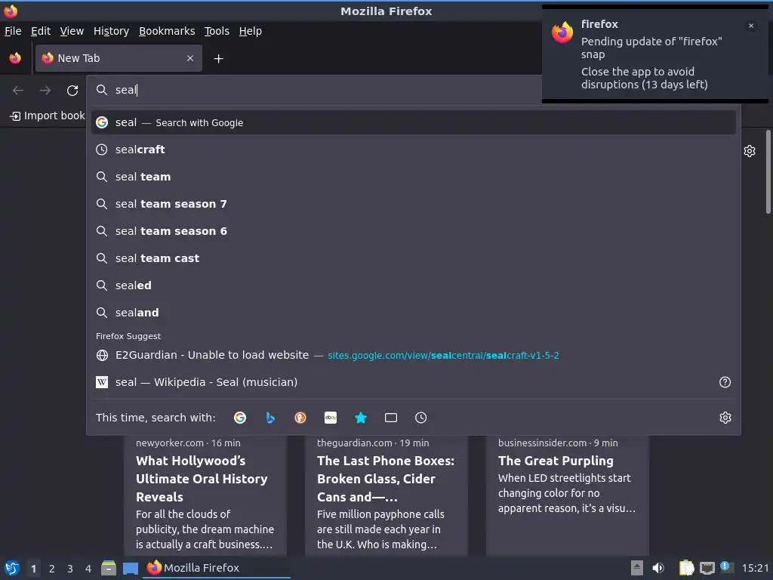
Task: Open the Wikipedia Seal (musician) suggestion
Action: (x=413, y=382)
